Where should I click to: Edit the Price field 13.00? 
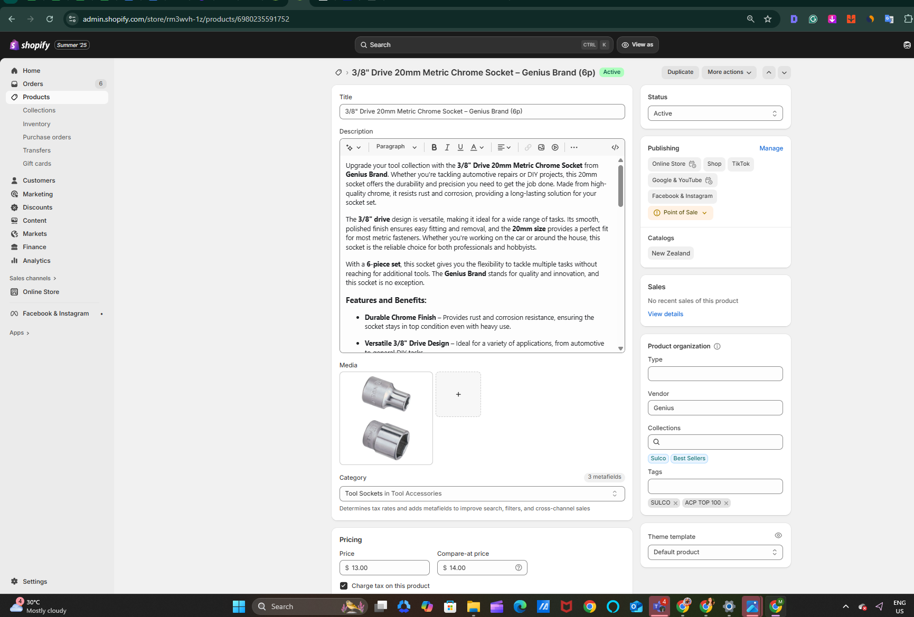[x=384, y=568]
